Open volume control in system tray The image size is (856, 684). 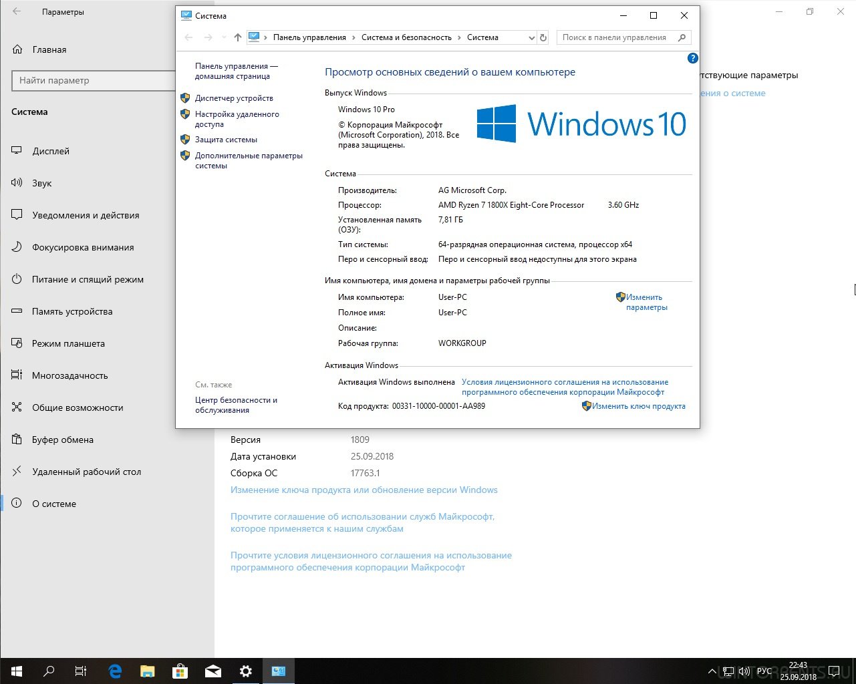[744, 671]
